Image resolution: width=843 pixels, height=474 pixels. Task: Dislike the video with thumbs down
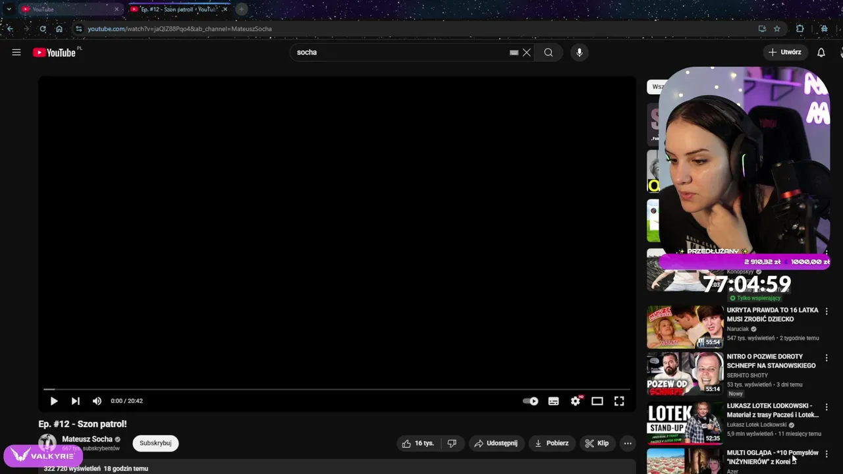452,443
